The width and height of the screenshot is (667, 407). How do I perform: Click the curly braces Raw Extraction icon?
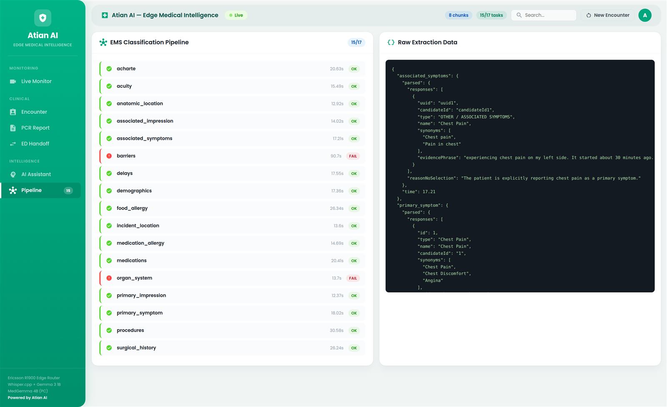pos(391,42)
